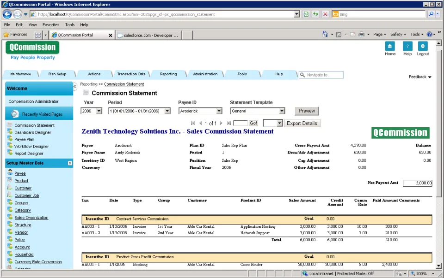Open the Safety menu dropdown
Viewport: 444px width, 278px height.
point(398,35)
